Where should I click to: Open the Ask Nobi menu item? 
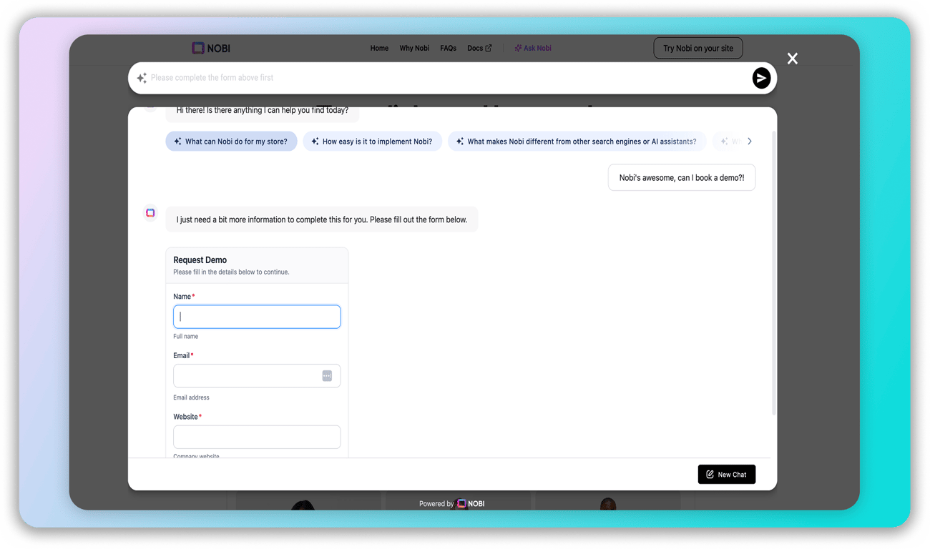(533, 48)
